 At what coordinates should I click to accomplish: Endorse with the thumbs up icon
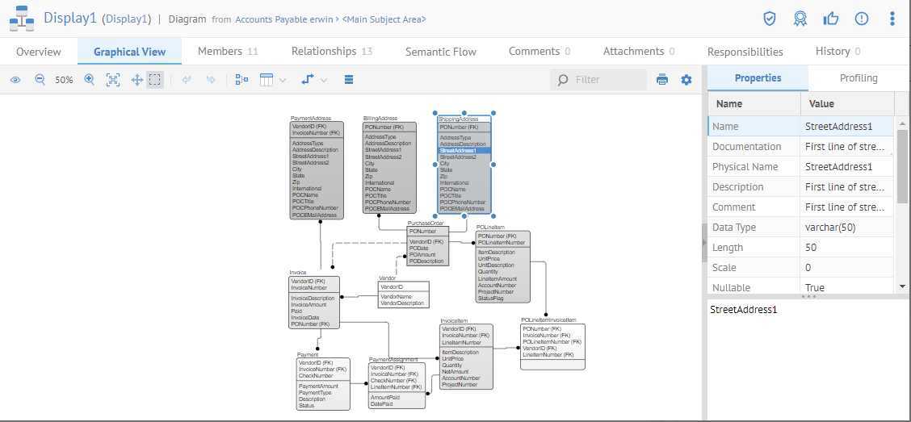830,19
